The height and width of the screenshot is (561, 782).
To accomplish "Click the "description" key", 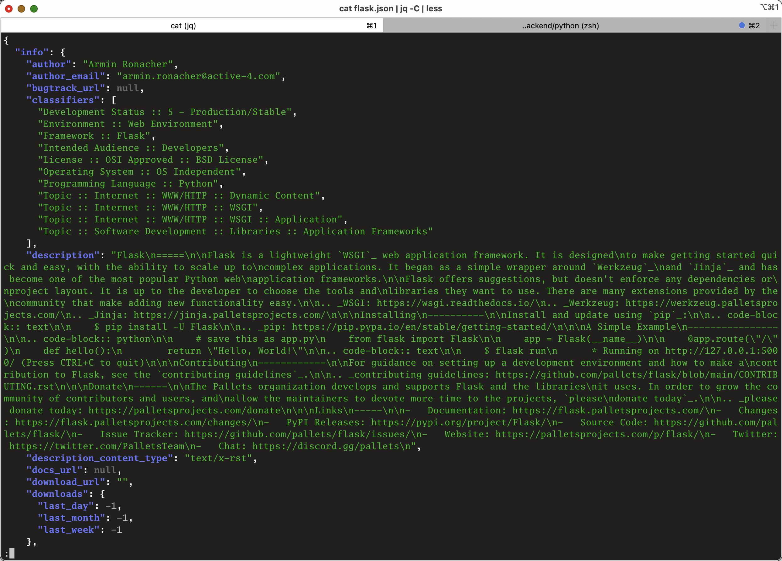I will (x=63, y=255).
